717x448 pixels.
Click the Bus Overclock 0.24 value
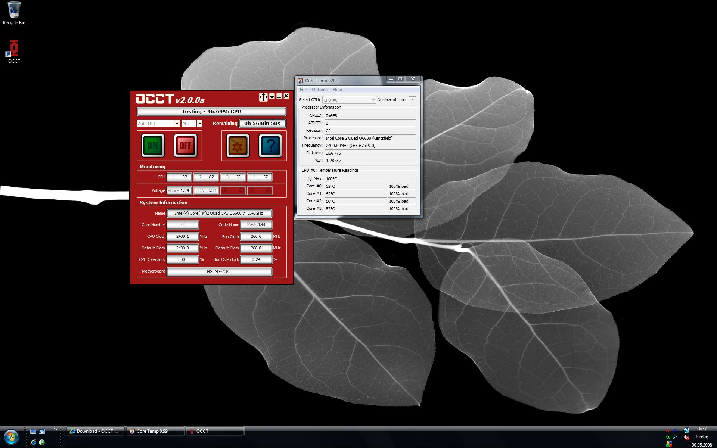(256, 259)
